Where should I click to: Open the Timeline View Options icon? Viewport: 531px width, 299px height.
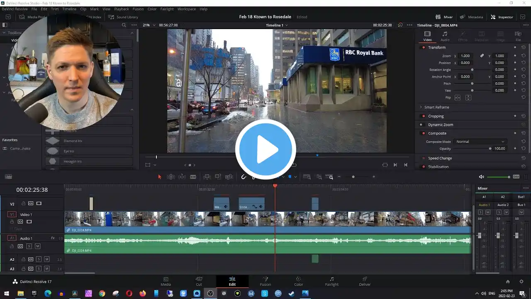(x=8, y=177)
